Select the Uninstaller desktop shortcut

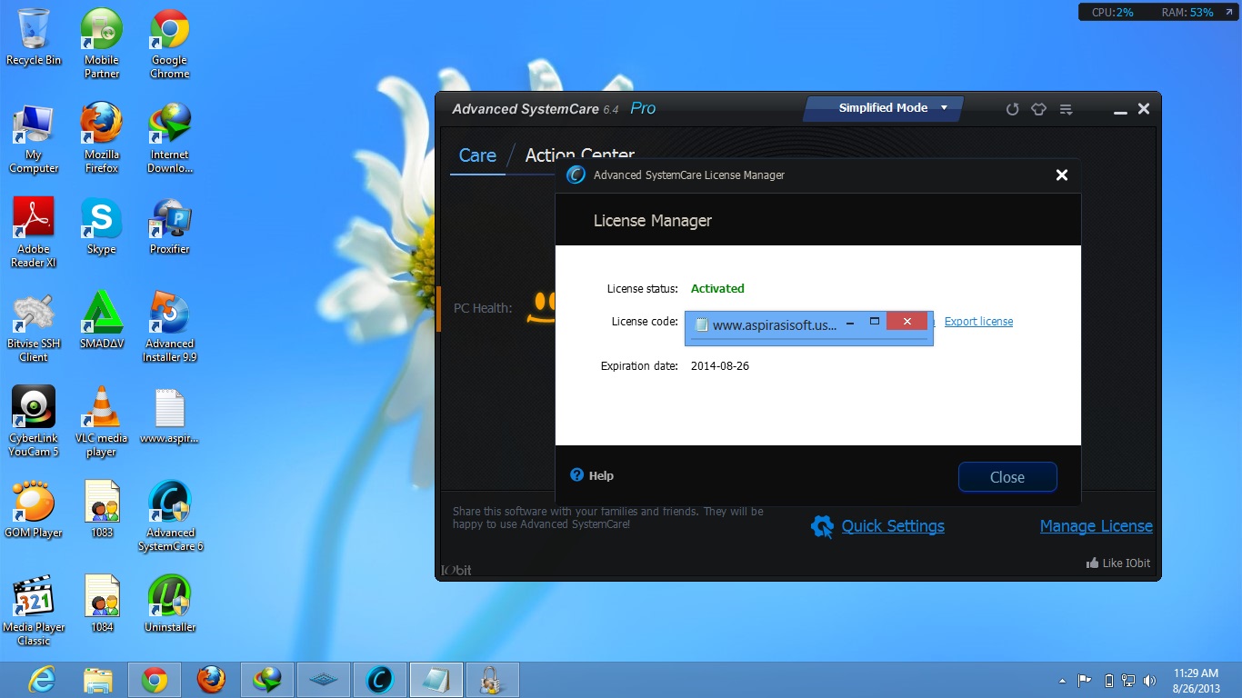click(x=169, y=604)
